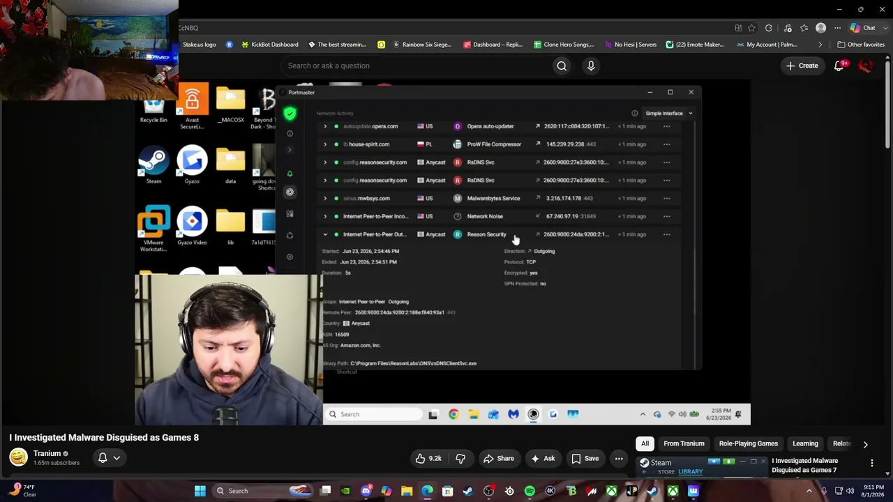Select the From Tranium filter chip
Screen dimensions: 893x502
click(684, 443)
